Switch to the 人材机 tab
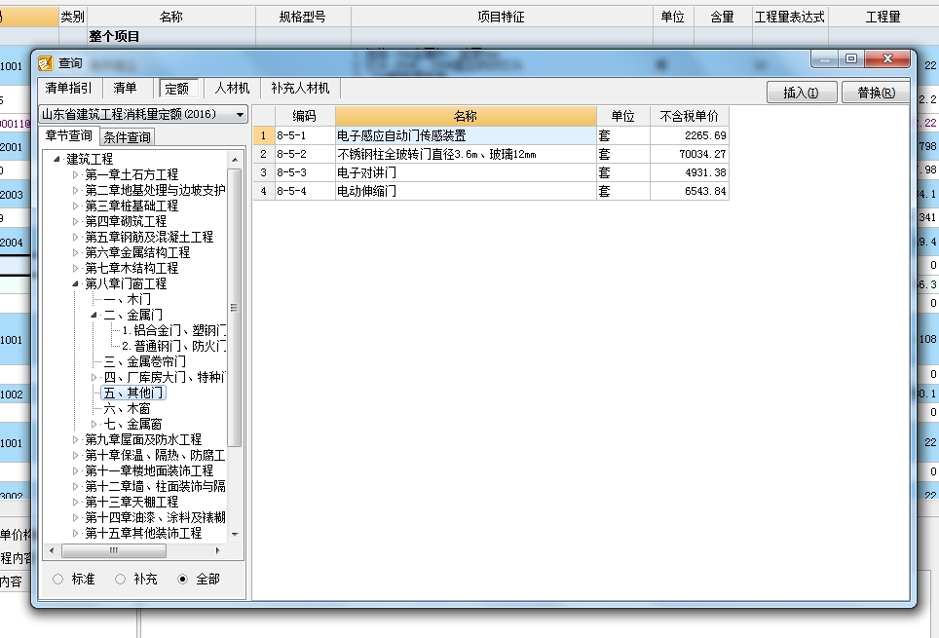 pos(232,88)
